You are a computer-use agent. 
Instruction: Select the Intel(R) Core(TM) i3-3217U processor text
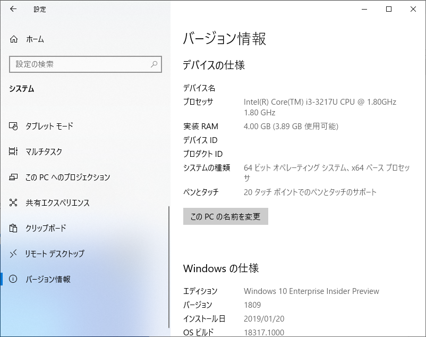click(320, 107)
